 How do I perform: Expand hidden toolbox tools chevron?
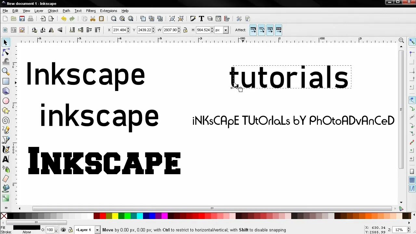coord(6,208)
